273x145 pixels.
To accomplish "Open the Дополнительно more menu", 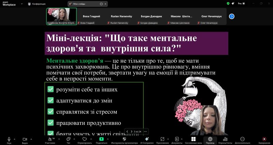I will tap(243, 139).
